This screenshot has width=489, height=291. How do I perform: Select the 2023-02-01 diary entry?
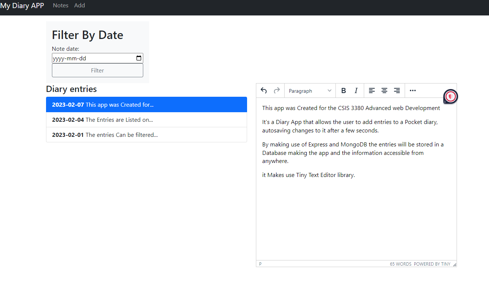(x=146, y=135)
